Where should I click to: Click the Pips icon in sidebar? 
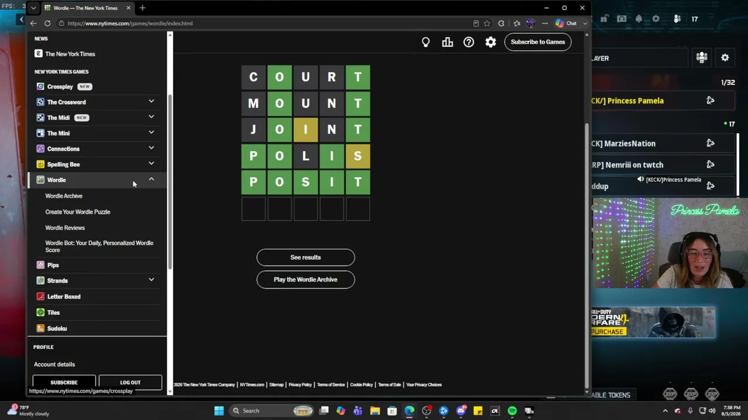click(40, 265)
